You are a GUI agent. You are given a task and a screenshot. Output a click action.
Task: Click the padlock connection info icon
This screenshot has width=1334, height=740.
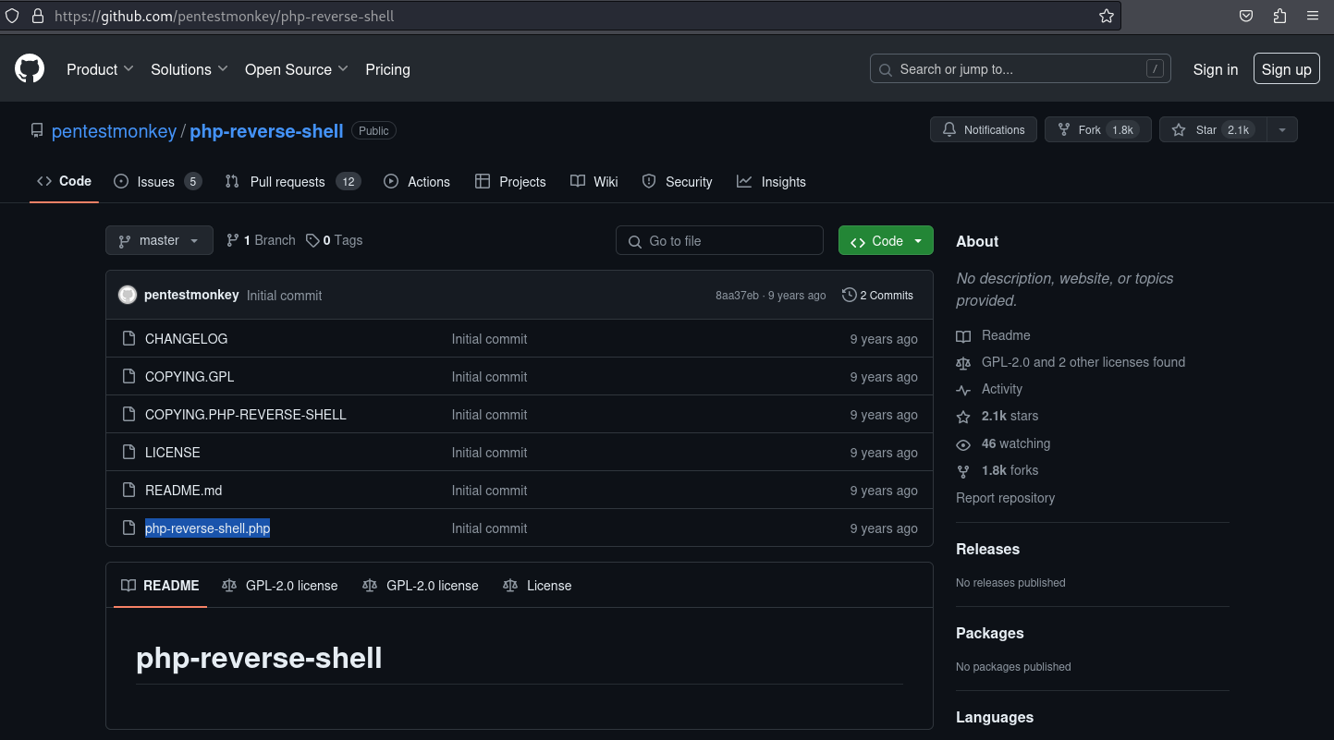pos(38,16)
